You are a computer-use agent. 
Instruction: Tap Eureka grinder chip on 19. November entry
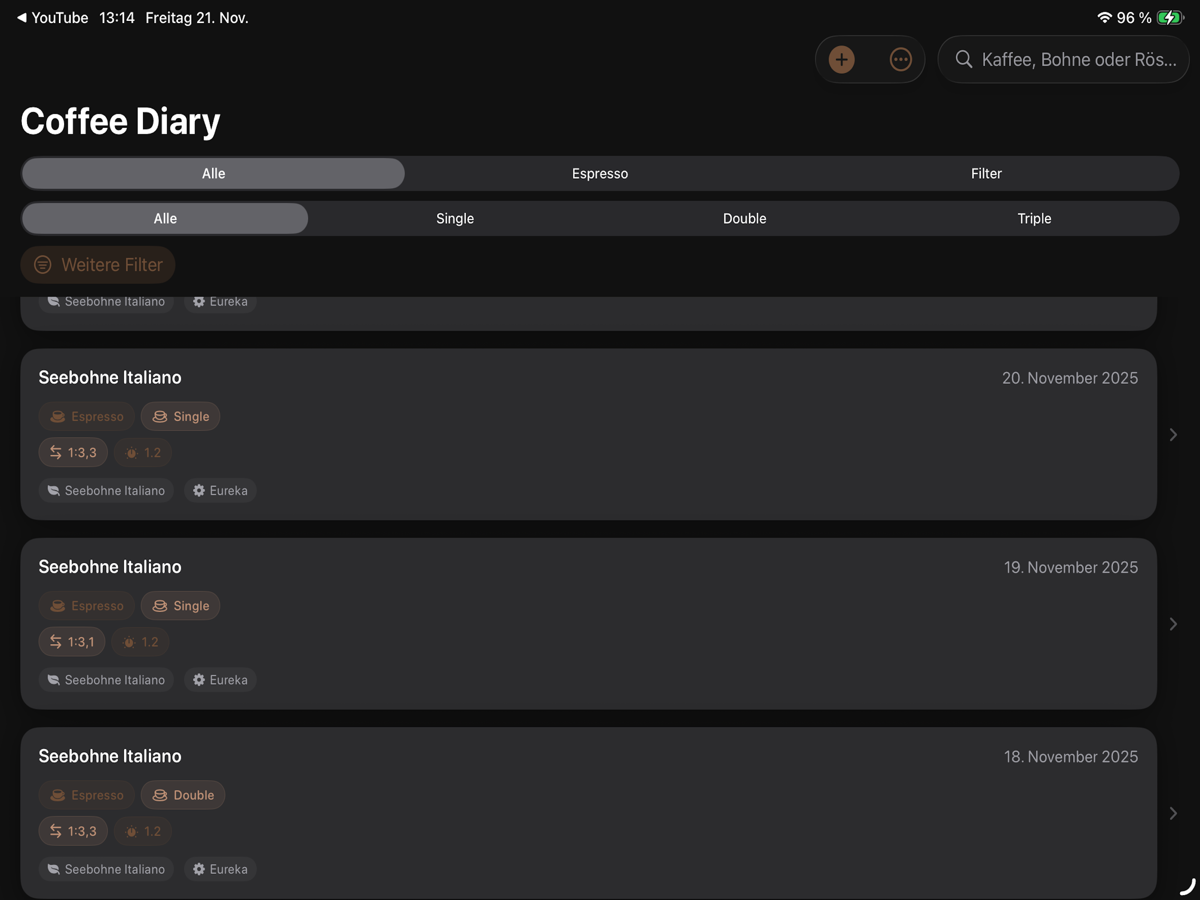coord(220,680)
